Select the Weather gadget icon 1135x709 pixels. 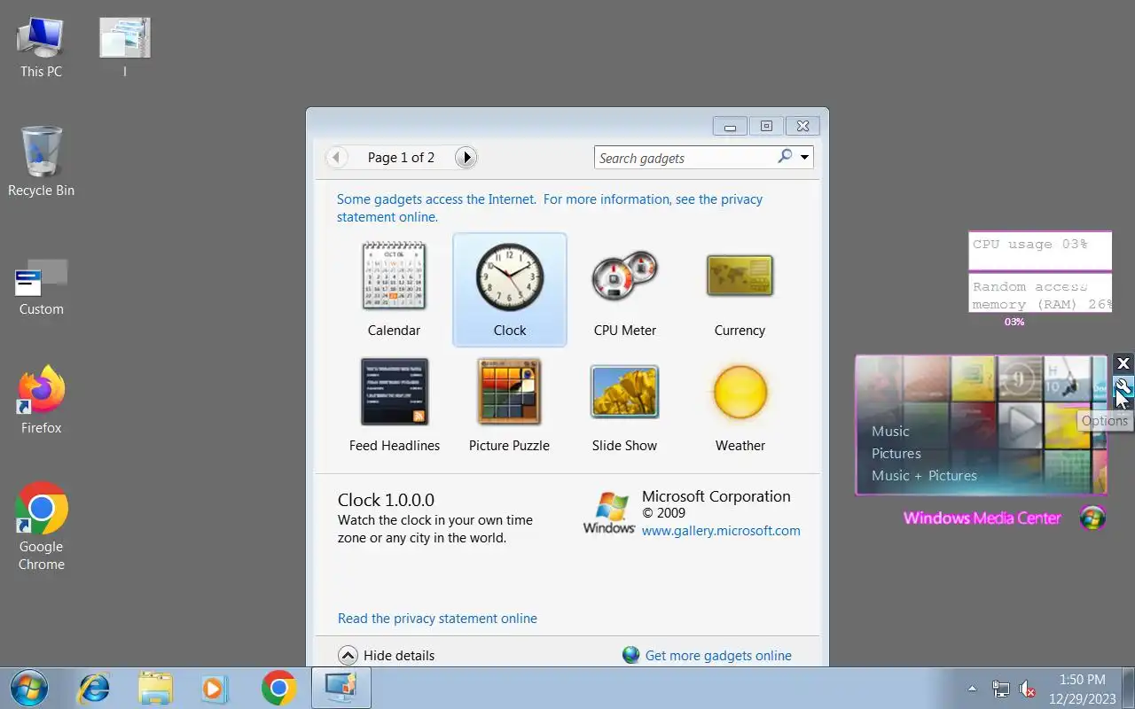click(x=740, y=392)
